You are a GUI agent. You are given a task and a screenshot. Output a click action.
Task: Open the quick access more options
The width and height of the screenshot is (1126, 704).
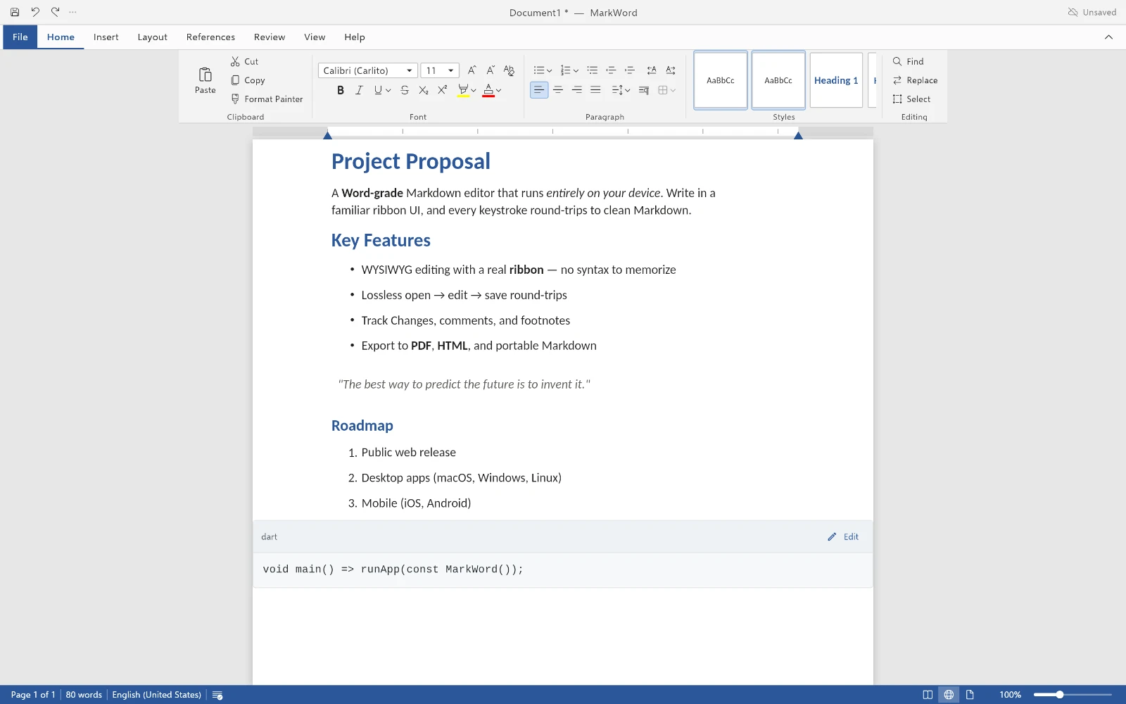click(72, 12)
